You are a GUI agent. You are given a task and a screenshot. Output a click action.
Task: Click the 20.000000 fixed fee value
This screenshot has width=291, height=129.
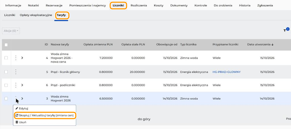(137, 72)
